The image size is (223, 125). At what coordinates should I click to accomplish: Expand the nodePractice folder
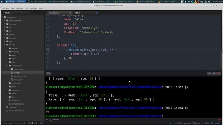coord(7,83)
